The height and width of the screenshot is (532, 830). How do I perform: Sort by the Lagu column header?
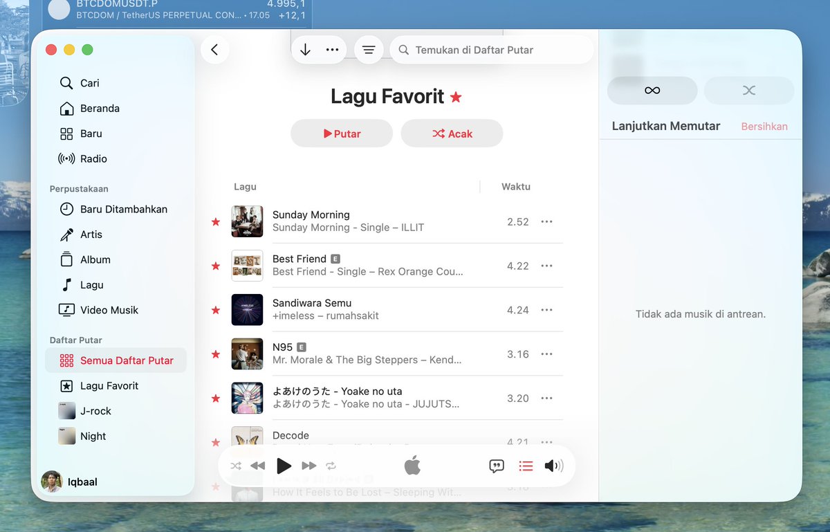(245, 187)
